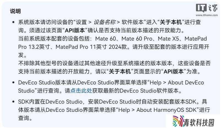Image resolution: width=221 pixels, height=128 pixels.
Task: Click the bullet before DevEco Studio版本
Action: pyautogui.click(x=13, y=83)
